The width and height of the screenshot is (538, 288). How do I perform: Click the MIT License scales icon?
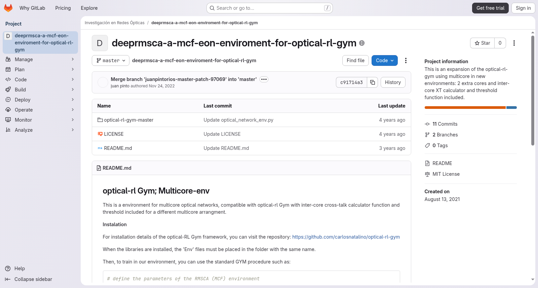pos(427,174)
